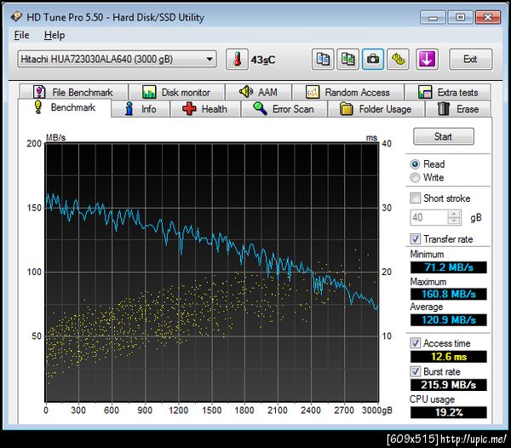The image size is (511, 448).
Task: Click the short stroke gB spinner arrows
Action: 455,217
